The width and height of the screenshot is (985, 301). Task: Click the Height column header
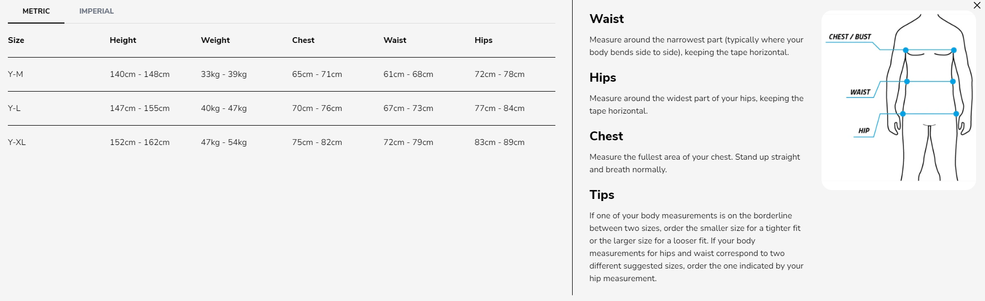123,40
